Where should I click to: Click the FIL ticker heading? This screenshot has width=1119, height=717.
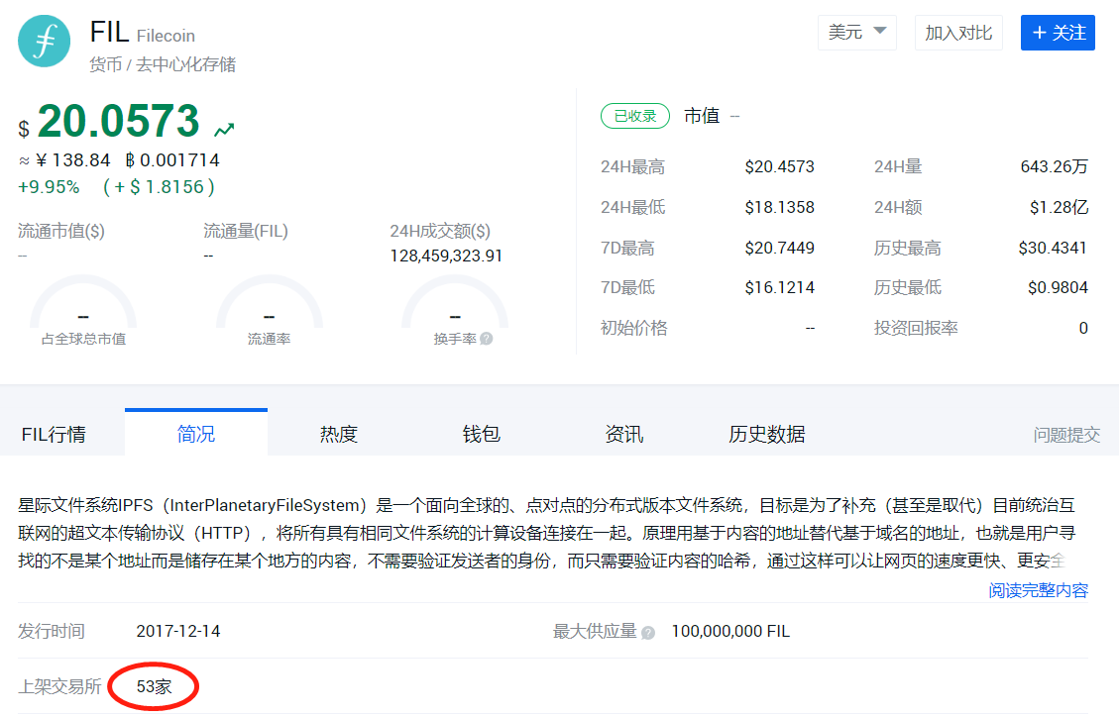click(109, 32)
